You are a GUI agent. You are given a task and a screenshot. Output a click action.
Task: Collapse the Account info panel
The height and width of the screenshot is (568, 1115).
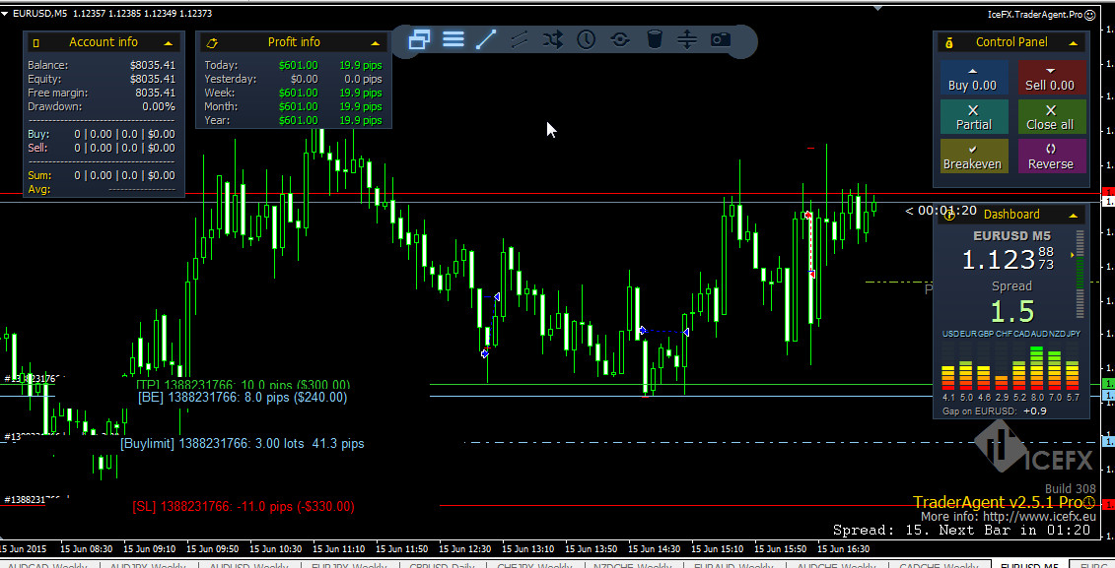point(169,43)
